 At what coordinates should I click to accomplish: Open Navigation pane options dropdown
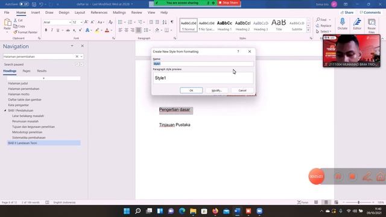point(72,46)
